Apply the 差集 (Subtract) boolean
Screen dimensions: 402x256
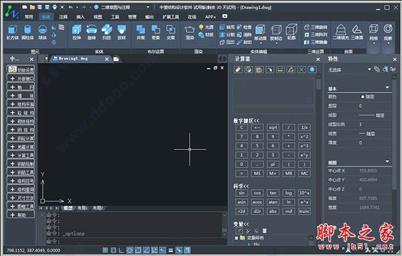pyautogui.click(x=155, y=32)
